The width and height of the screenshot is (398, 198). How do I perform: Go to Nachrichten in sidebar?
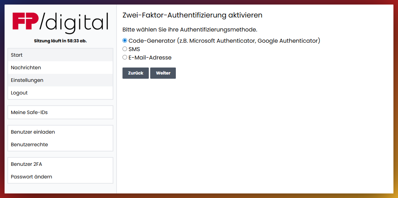tap(60, 68)
